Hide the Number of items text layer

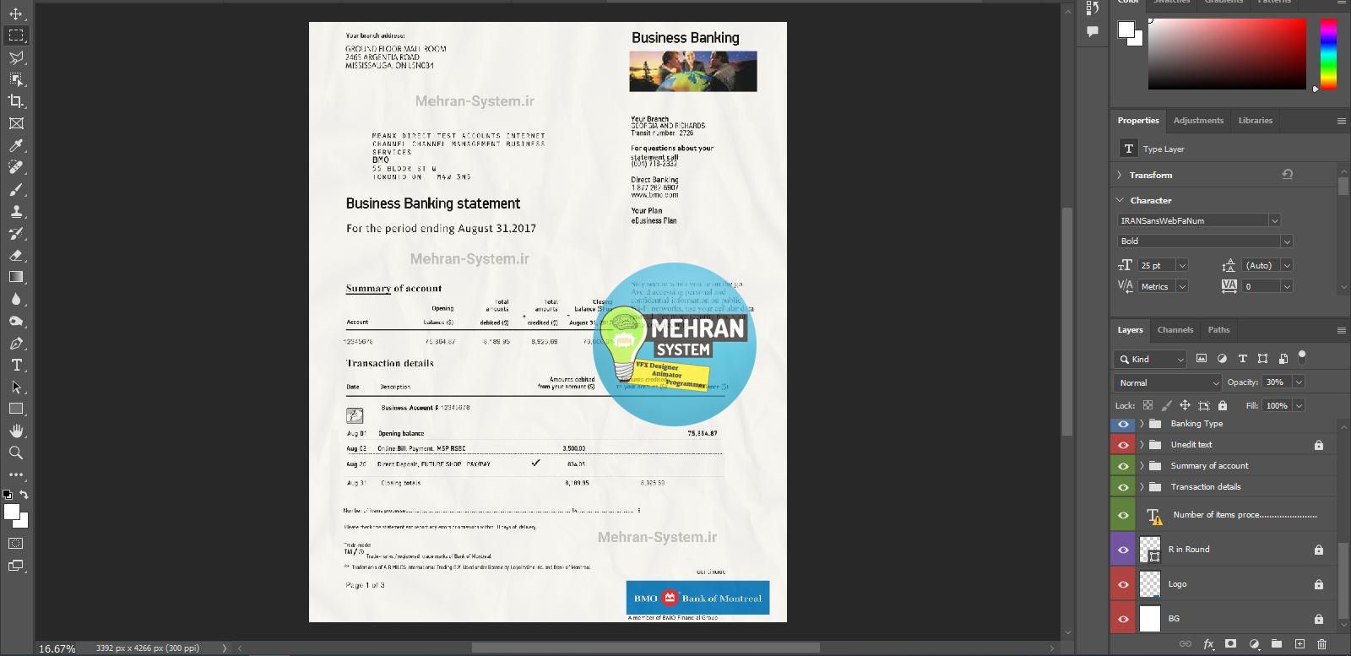1123,515
